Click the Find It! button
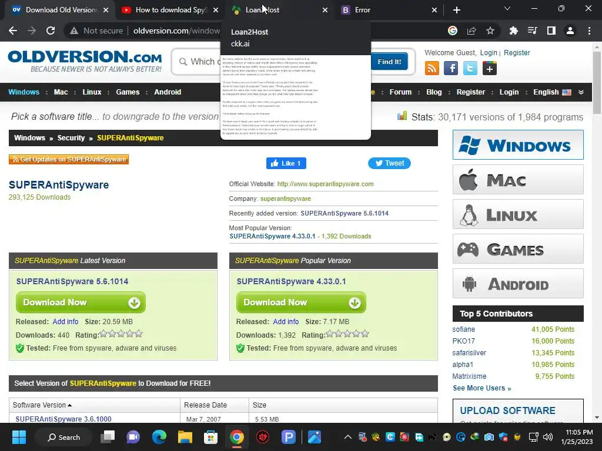The height and width of the screenshot is (451, 602). point(389,62)
